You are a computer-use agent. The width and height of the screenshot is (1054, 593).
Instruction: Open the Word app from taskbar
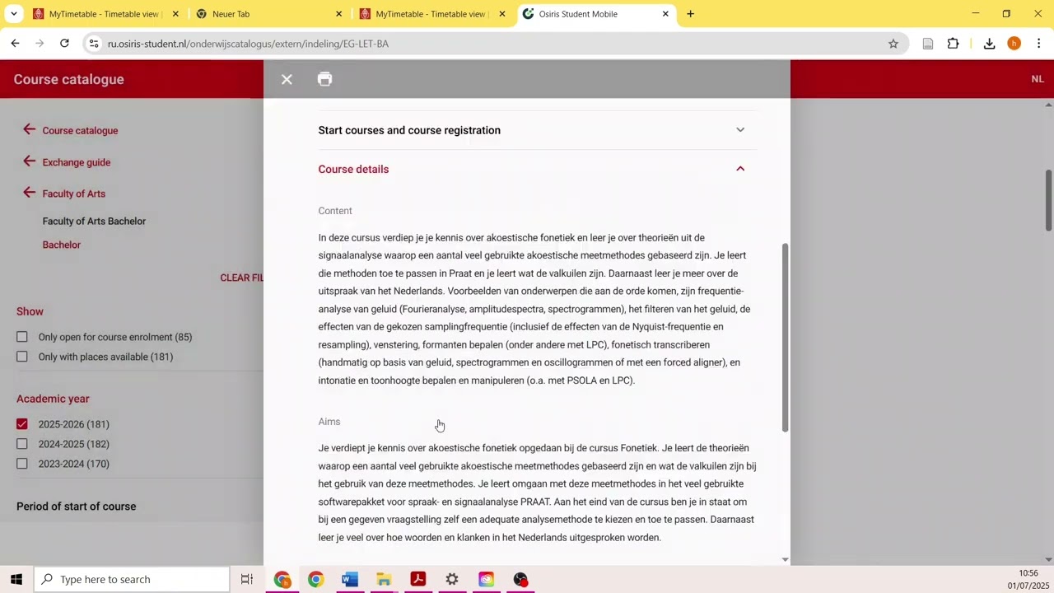pyautogui.click(x=350, y=579)
